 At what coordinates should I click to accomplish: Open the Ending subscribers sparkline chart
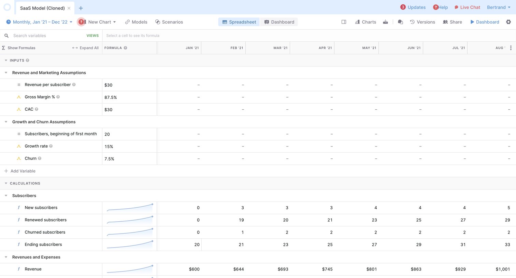pos(130,245)
